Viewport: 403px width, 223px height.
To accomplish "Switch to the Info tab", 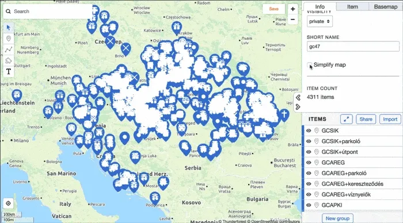I will tap(320, 7).
